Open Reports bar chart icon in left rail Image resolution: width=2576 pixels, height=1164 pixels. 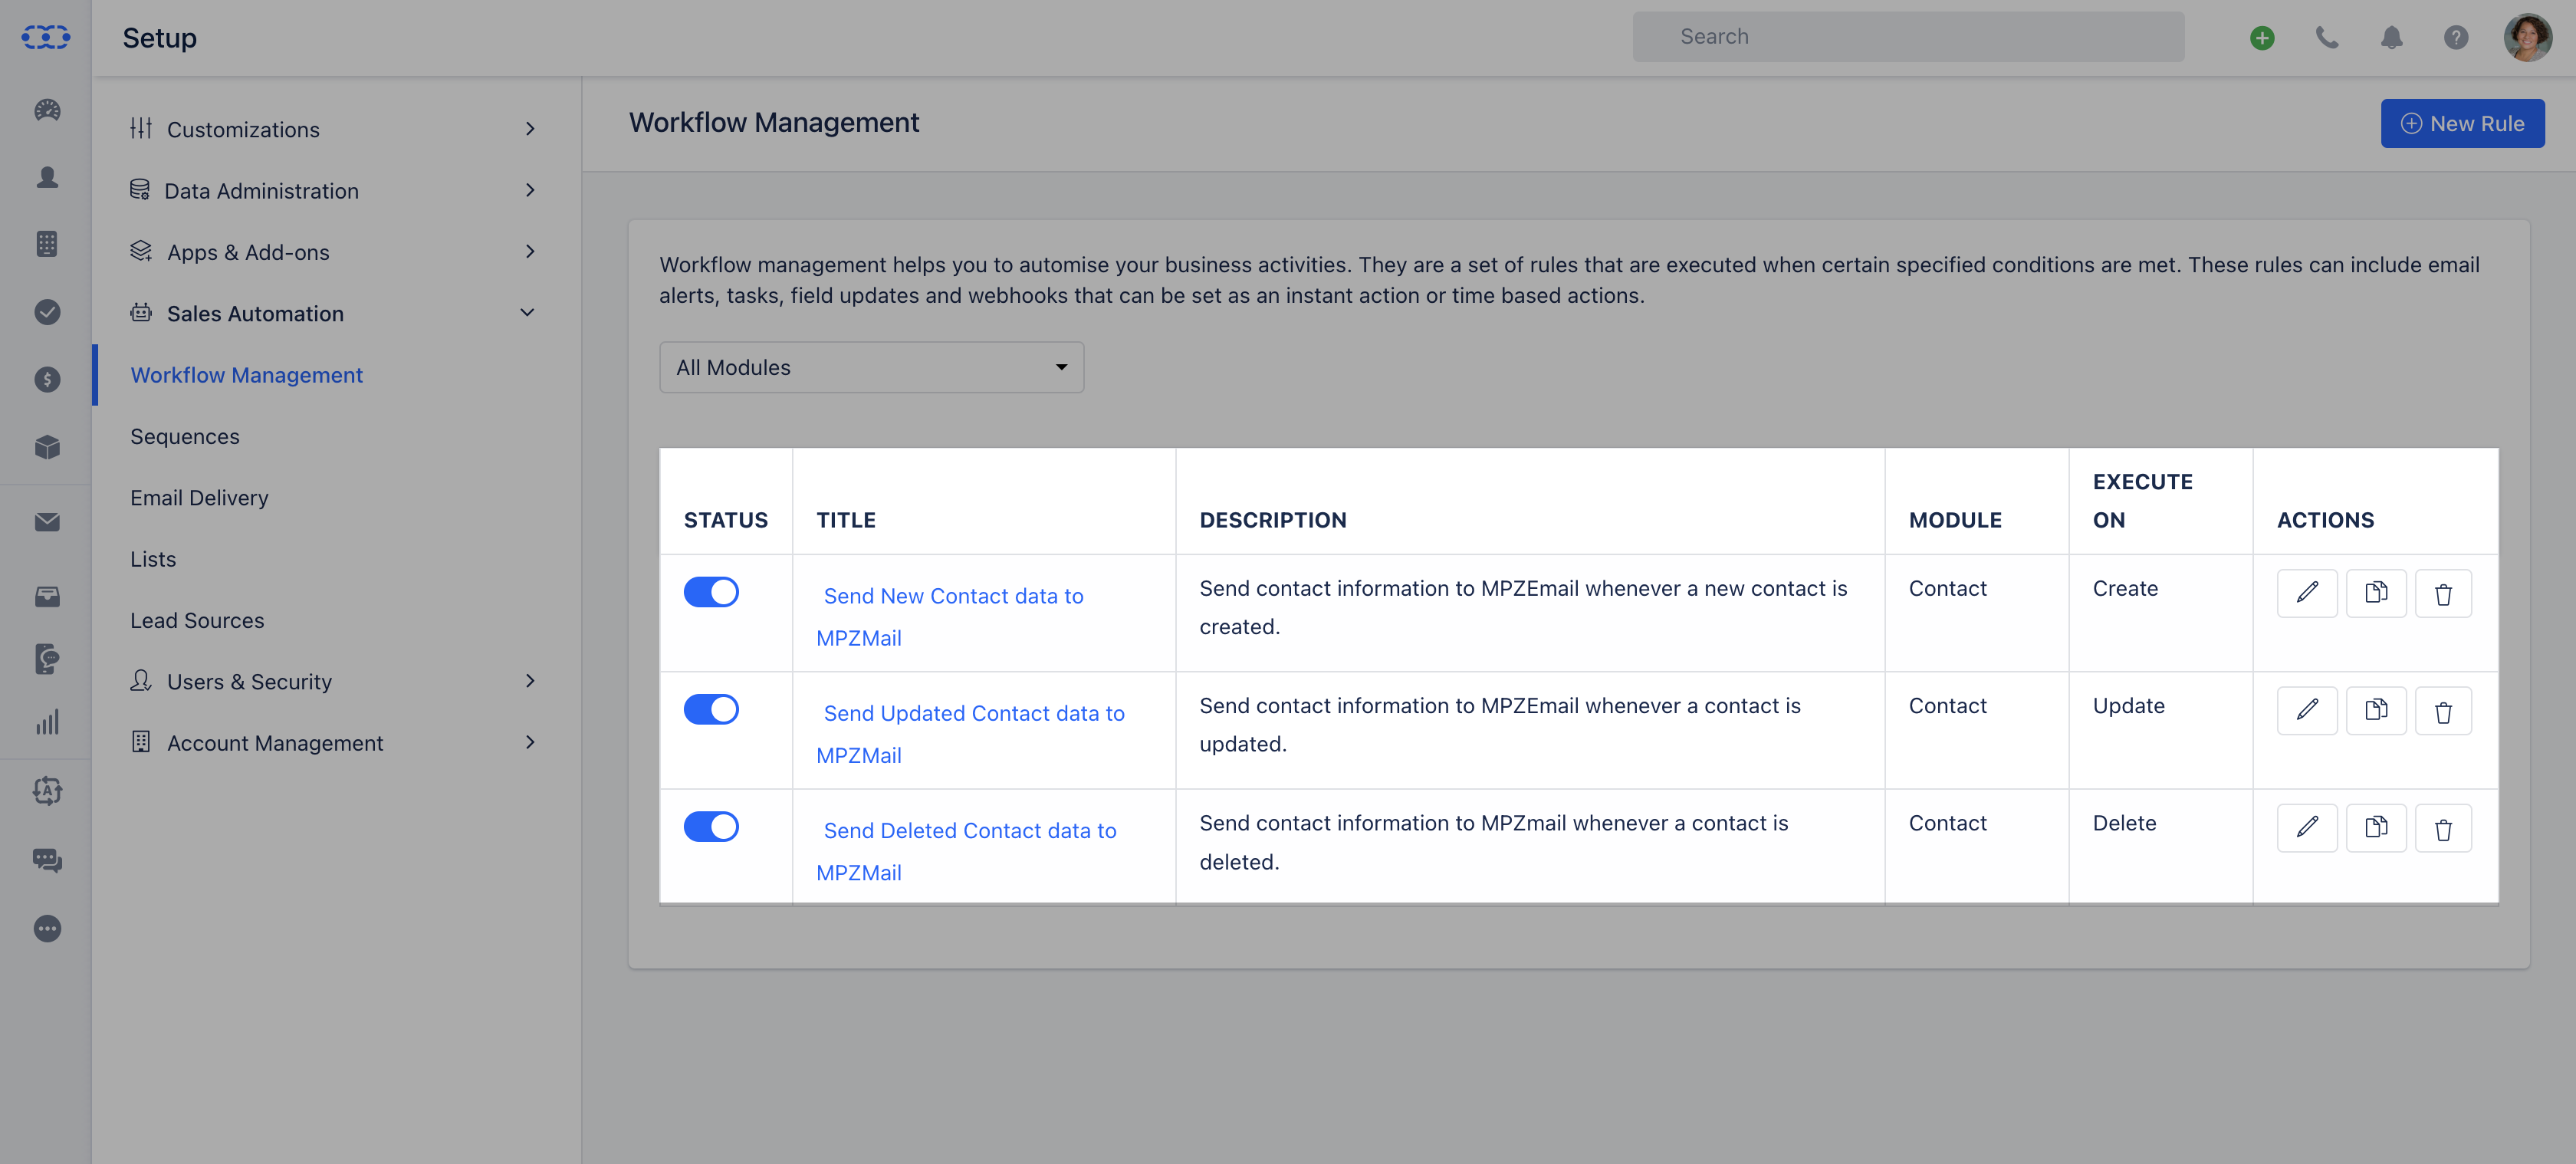pos(47,722)
